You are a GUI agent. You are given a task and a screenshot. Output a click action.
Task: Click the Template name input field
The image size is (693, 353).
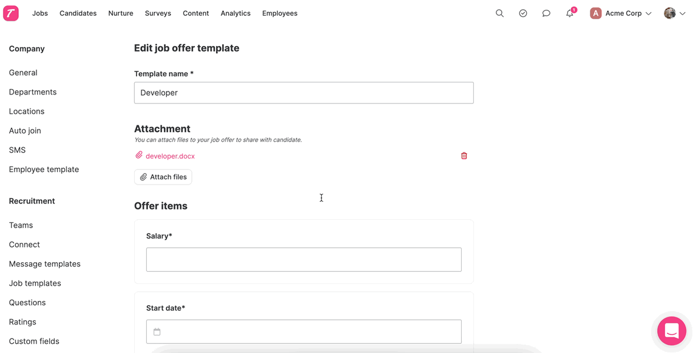(x=303, y=93)
